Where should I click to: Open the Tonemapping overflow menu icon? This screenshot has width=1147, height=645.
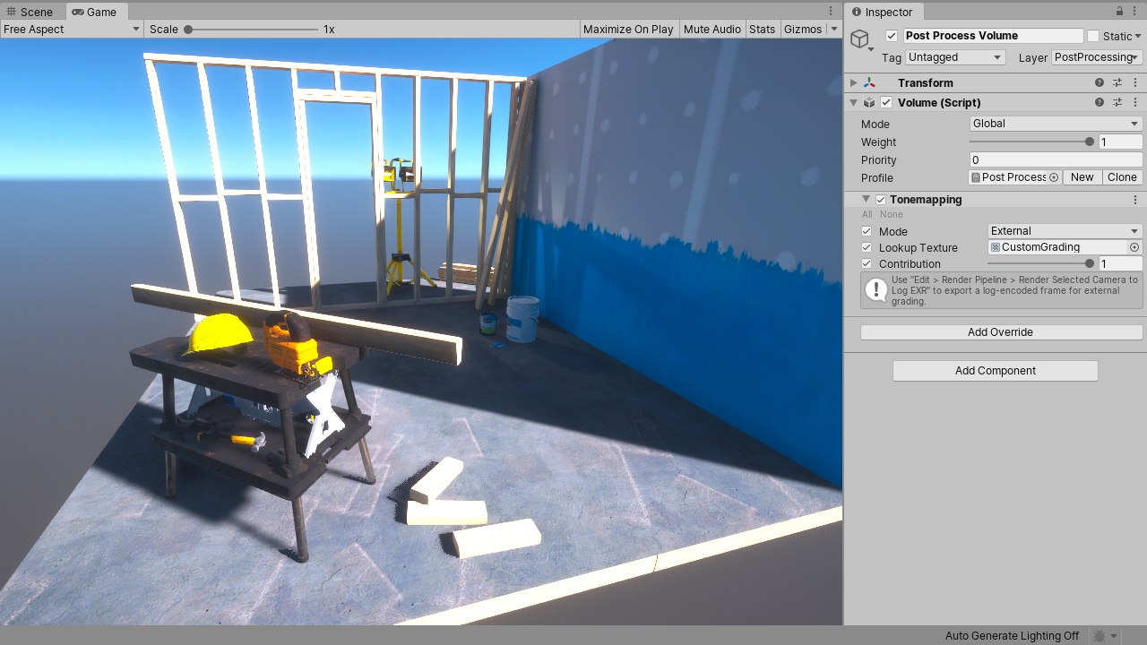coord(1135,199)
